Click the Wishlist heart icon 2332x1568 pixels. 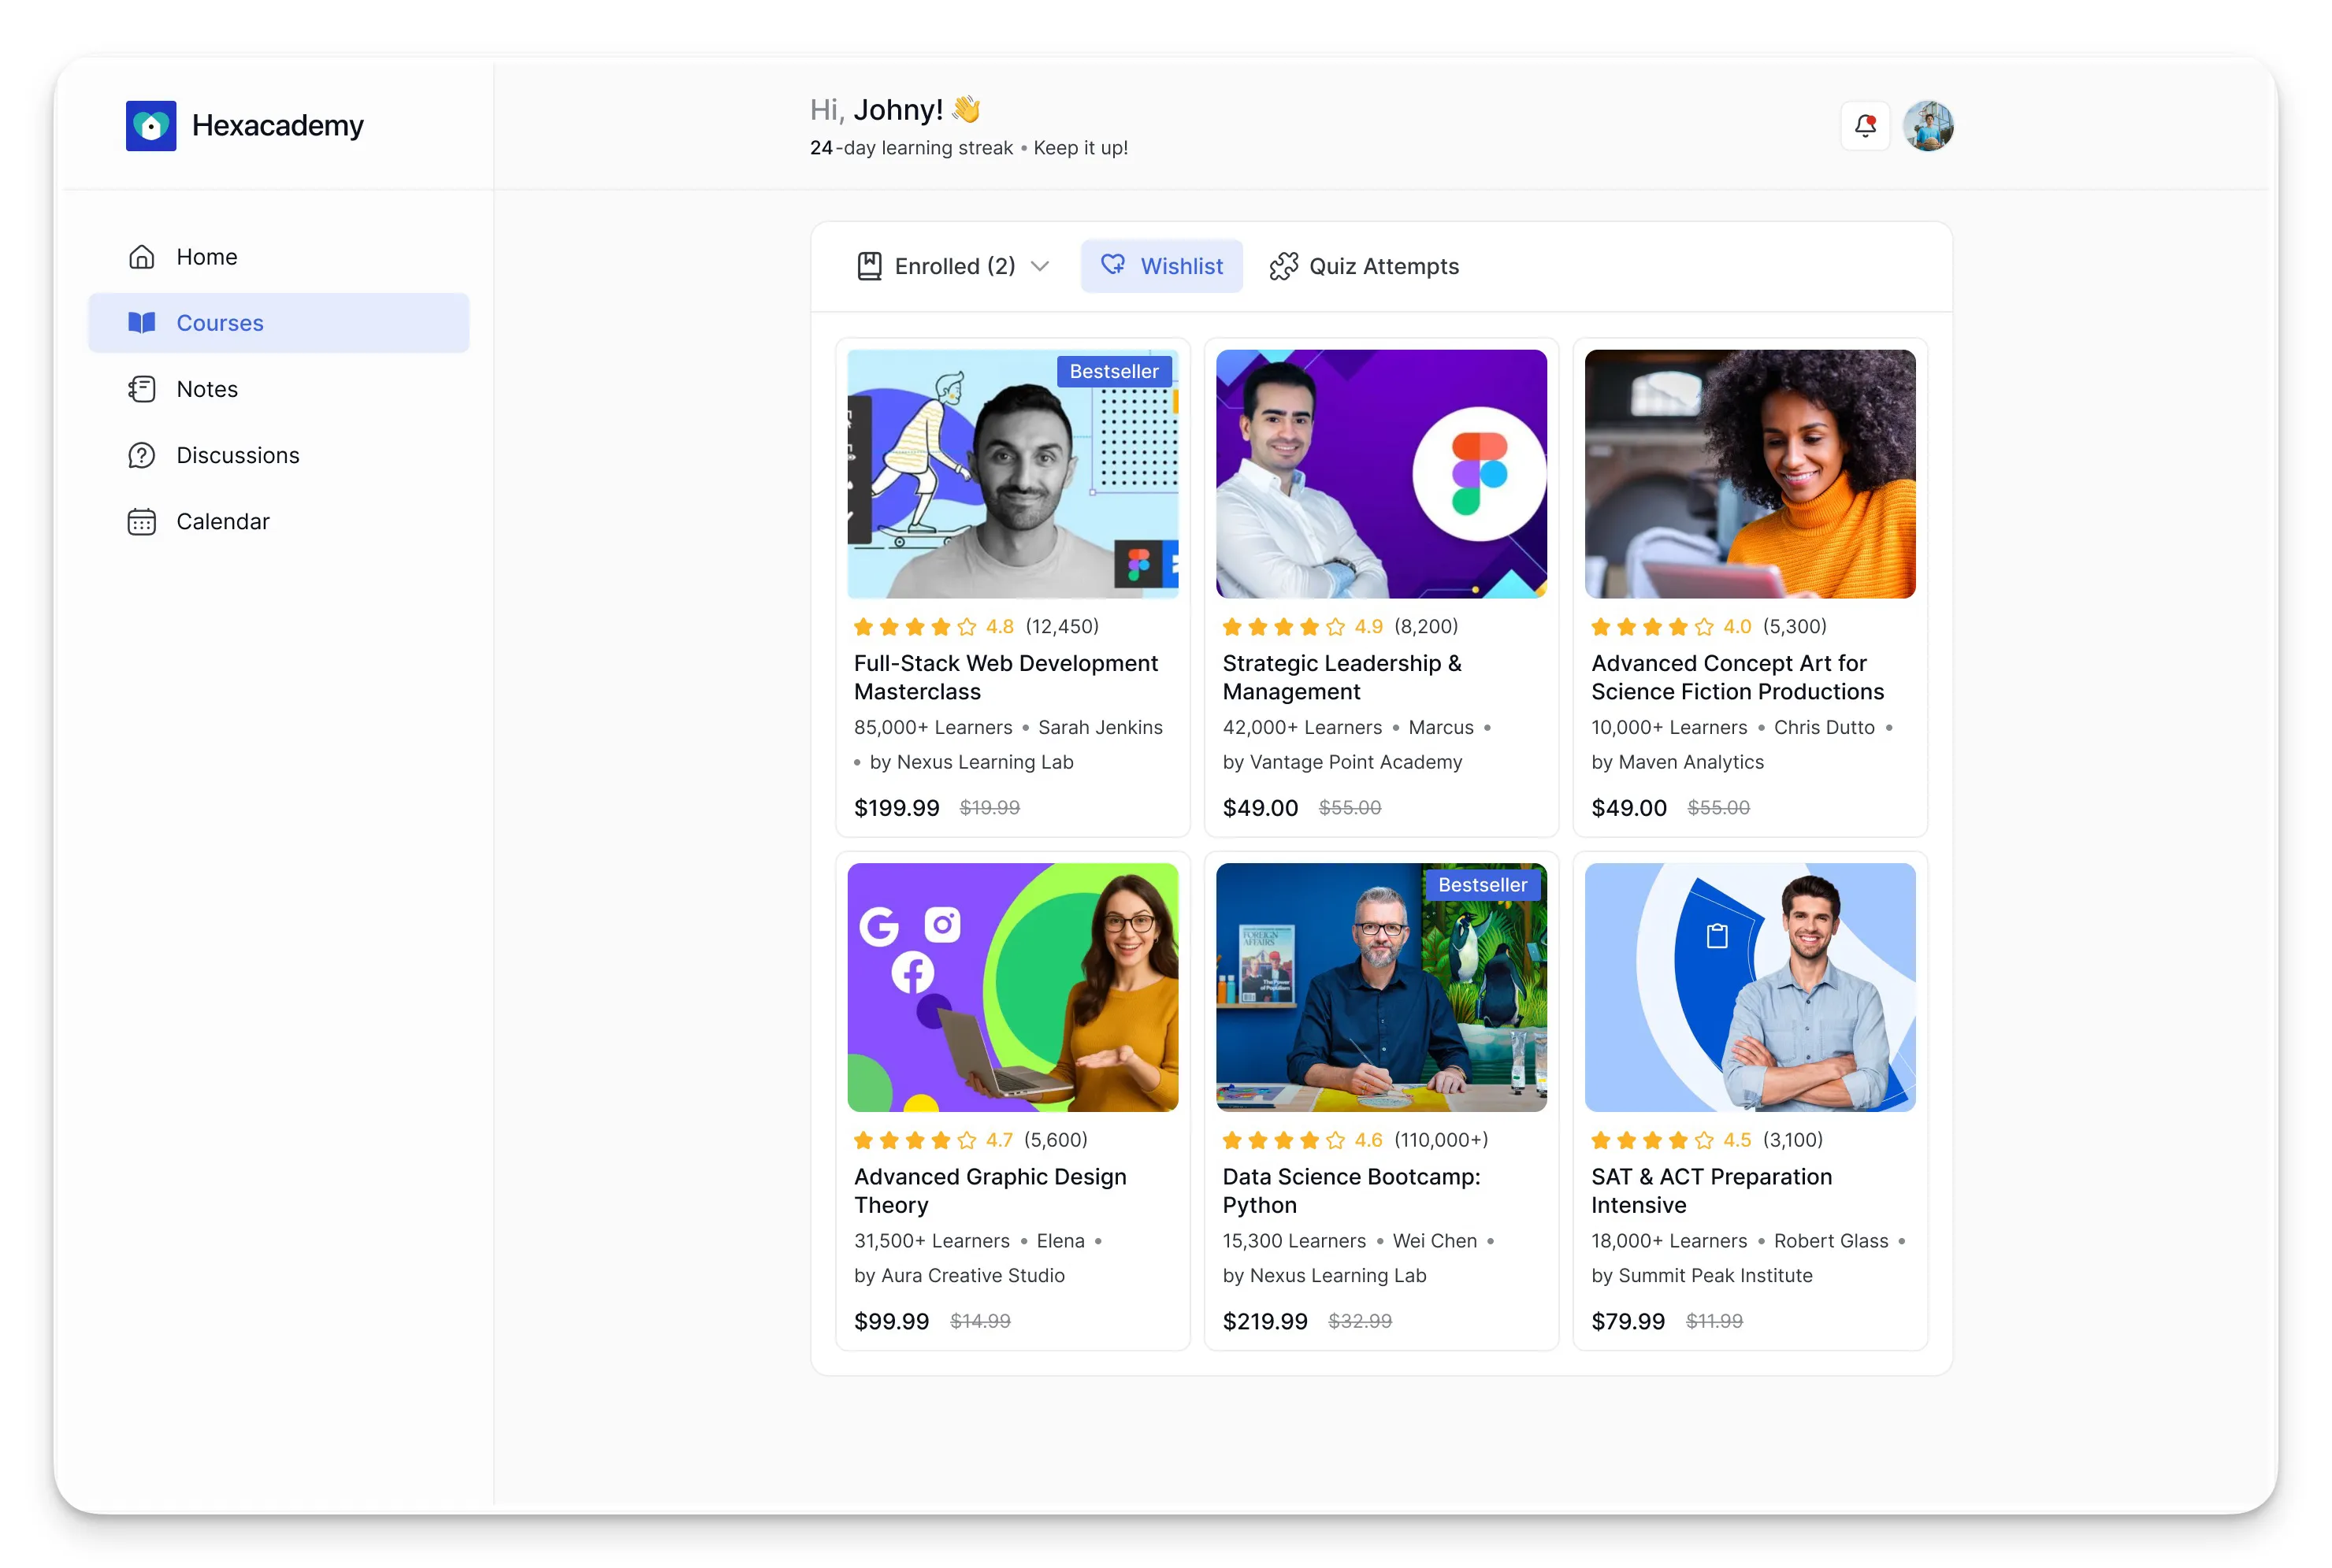click(x=1113, y=265)
